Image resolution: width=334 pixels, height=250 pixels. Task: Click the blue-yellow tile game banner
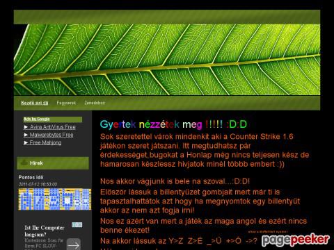55,199
